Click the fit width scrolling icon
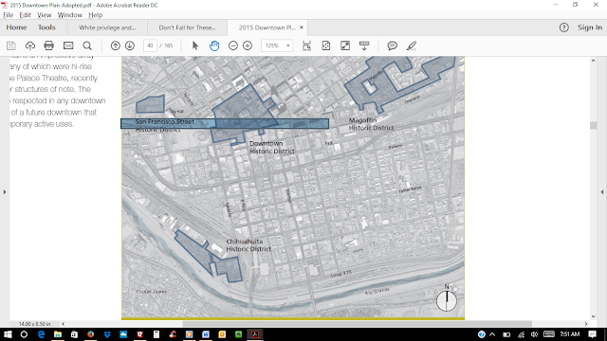 pos(306,45)
